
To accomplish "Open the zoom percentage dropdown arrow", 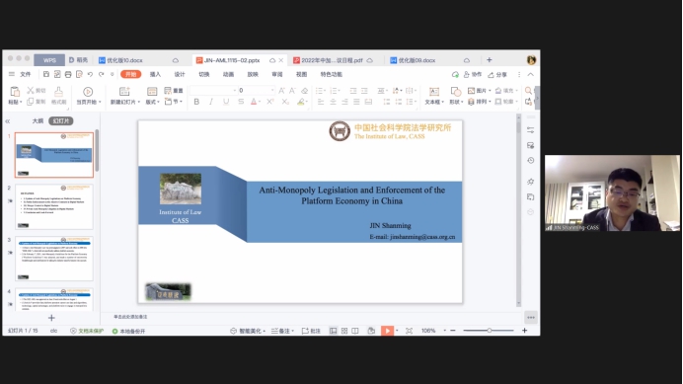I will 445,331.
